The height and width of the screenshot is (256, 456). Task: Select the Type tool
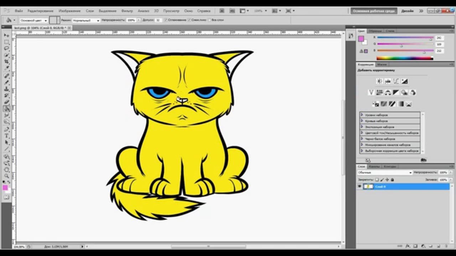[x=6, y=136]
